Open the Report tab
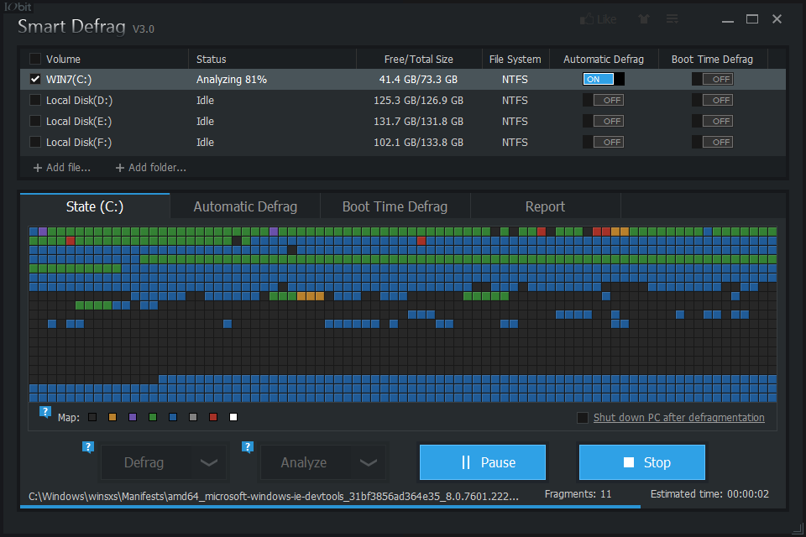This screenshot has height=537, width=806. click(545, 206)
